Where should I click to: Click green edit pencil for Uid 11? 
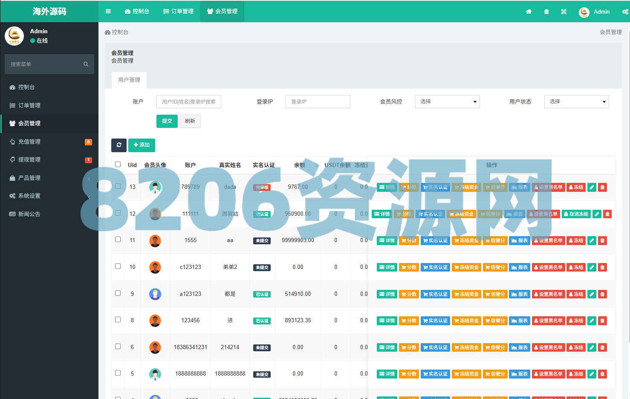592,240
